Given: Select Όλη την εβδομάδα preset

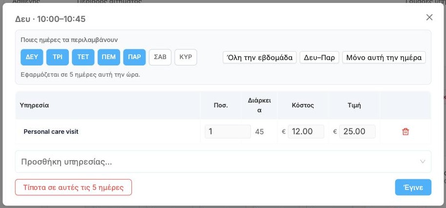Looking at the screenshot, I should click(259, 58).
